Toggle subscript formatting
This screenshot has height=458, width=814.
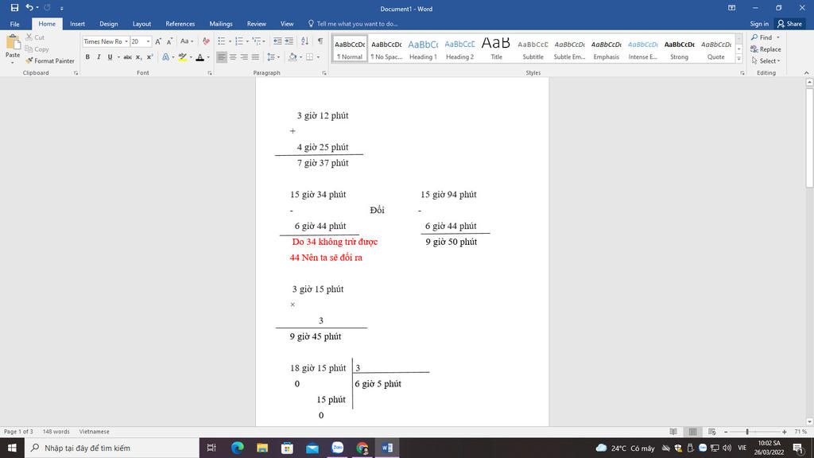[138, 57]
